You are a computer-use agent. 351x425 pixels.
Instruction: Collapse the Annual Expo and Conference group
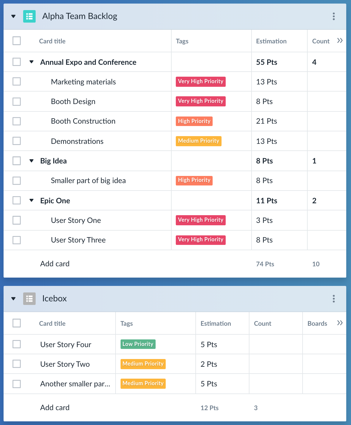tap(32, 62)
